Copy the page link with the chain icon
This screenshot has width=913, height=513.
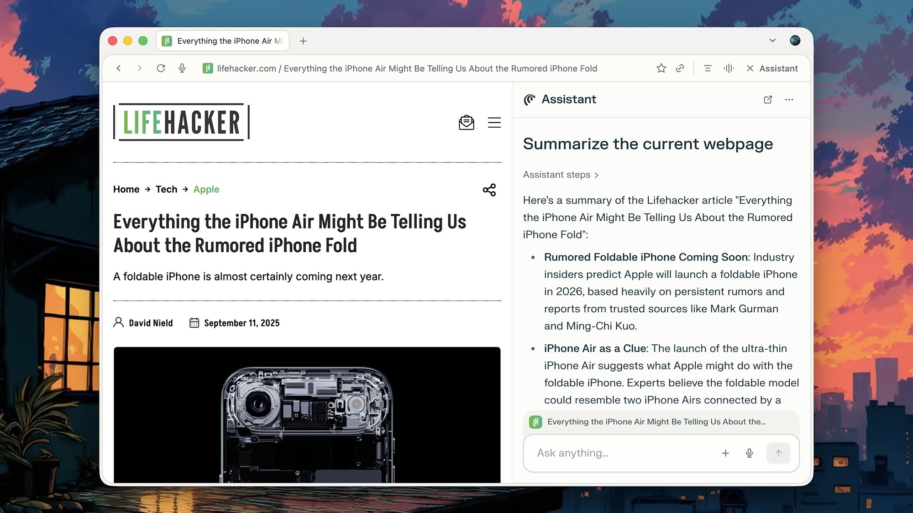[x=680, y=68]
